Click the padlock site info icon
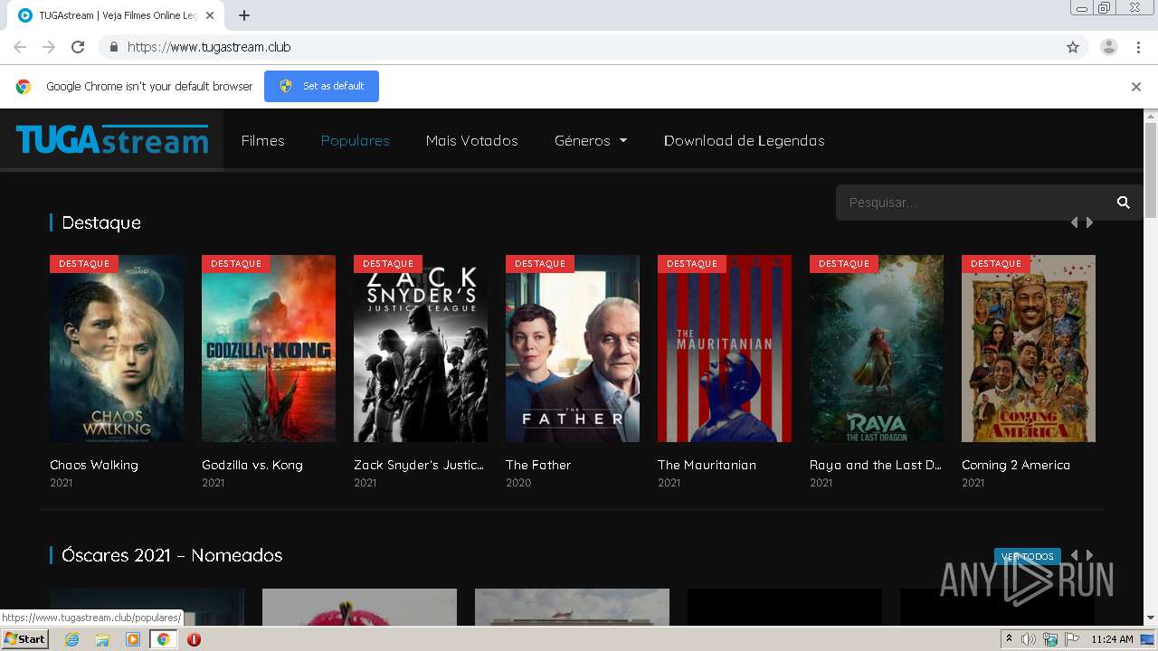Viewport: 1158px width, 651px height. click(113, 47)
